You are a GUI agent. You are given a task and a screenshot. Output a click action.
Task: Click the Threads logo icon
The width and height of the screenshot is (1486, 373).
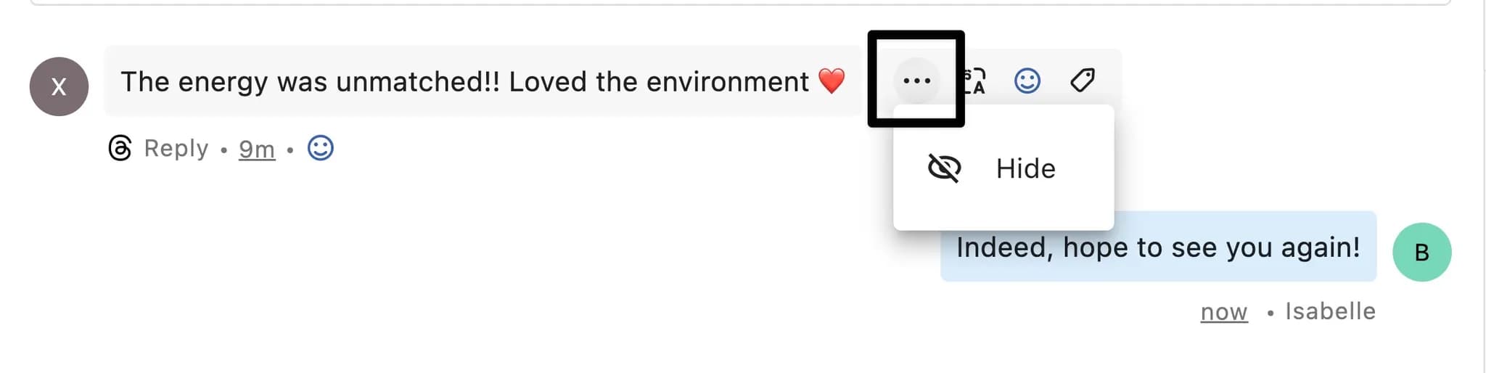click(x=120, y=148)
